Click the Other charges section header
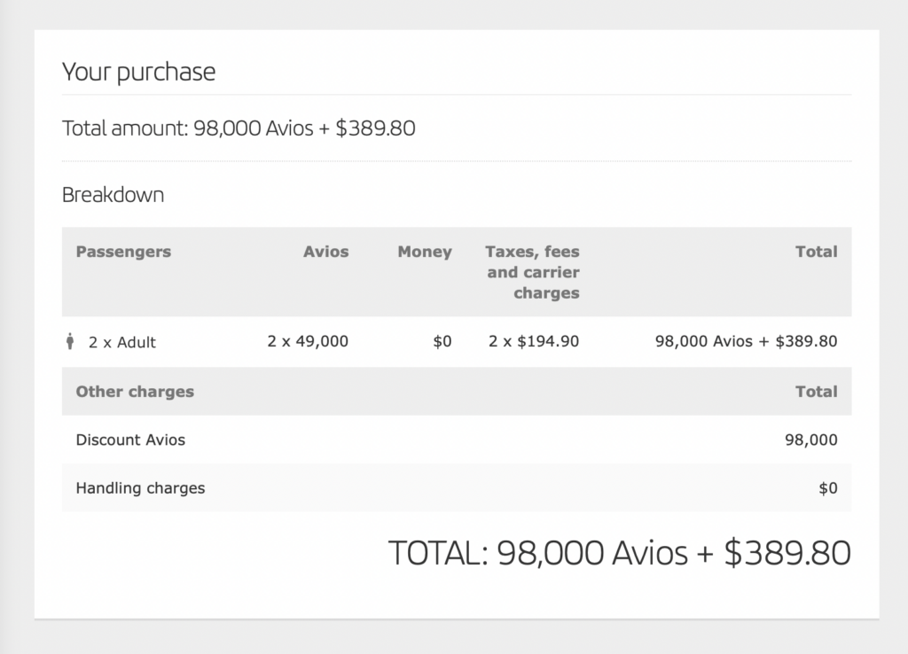The width and height of the screenshot is (908, 654). coord(135,391)
